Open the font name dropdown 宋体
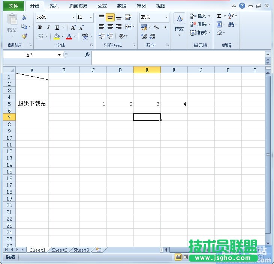The image size is (274, 264). click(73, 17)
